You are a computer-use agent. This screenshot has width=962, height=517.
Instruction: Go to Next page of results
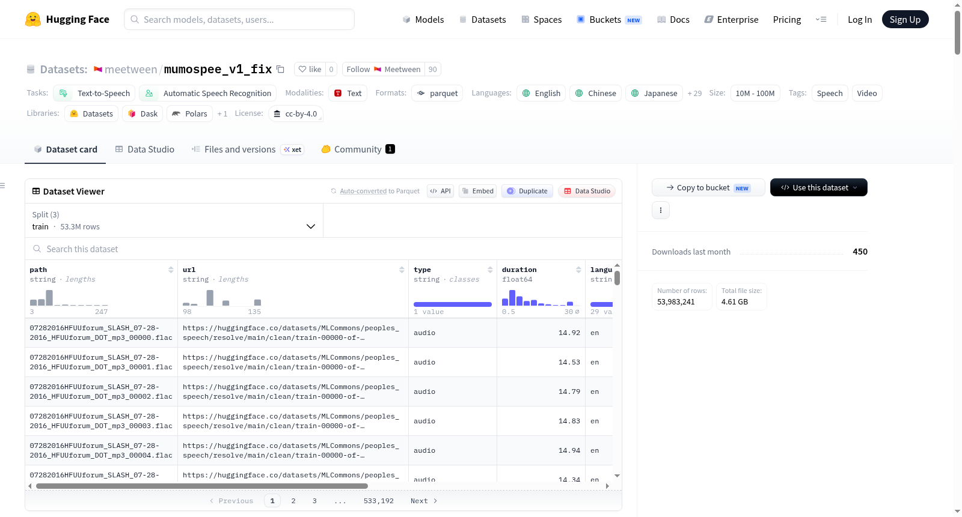click(x=424, y=501)
